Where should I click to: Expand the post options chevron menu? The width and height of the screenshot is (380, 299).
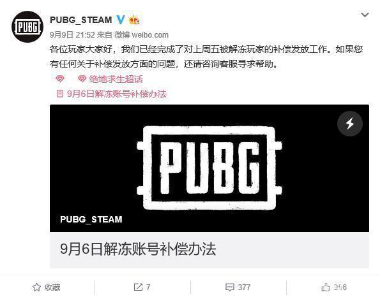(x=365, y=15)
